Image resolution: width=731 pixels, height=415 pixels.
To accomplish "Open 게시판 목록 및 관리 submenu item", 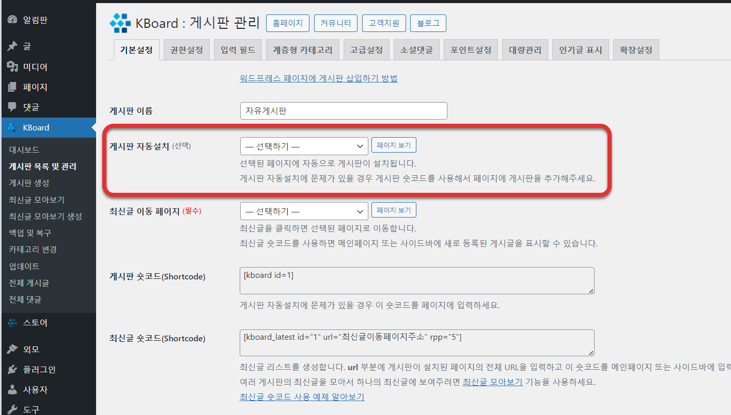I will [42, 167].
